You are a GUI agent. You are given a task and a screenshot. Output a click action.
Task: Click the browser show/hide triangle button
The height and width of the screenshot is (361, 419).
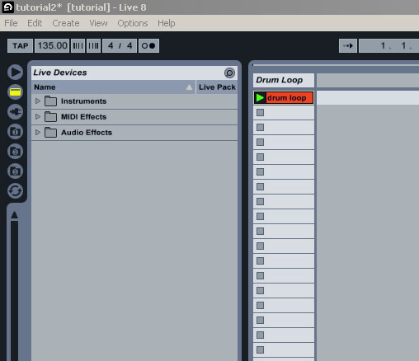16,72
